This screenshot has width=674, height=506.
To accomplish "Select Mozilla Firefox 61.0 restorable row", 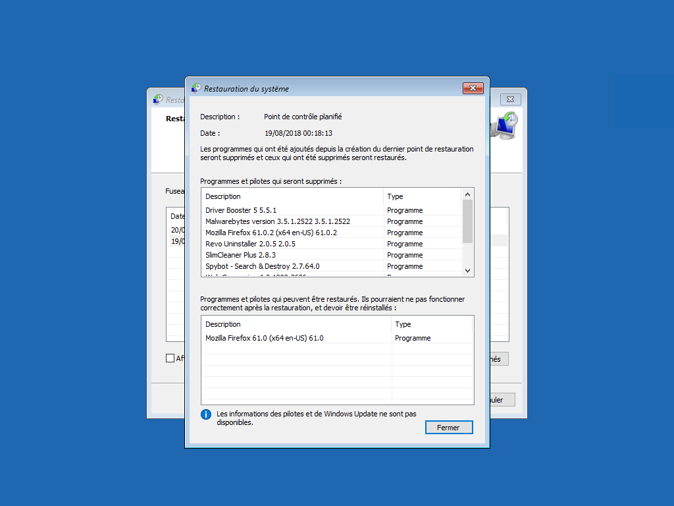I will (x=338, y=338).
